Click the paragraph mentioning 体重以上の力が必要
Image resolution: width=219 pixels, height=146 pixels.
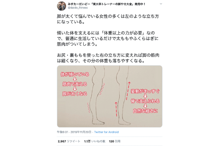pos(108,38)
